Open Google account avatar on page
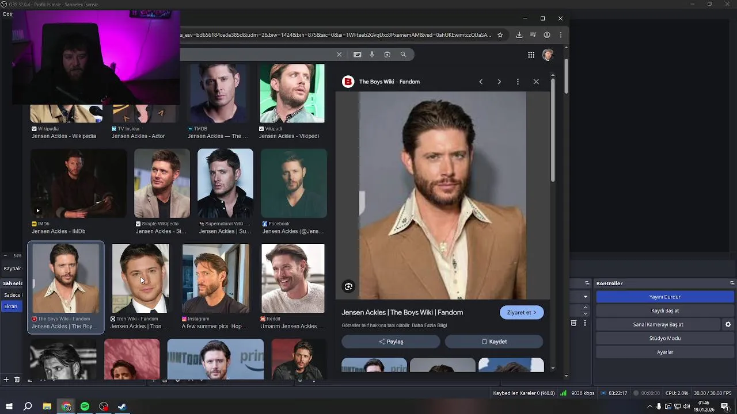Viewport: 737px width, 414px height. tap(548, 55)
